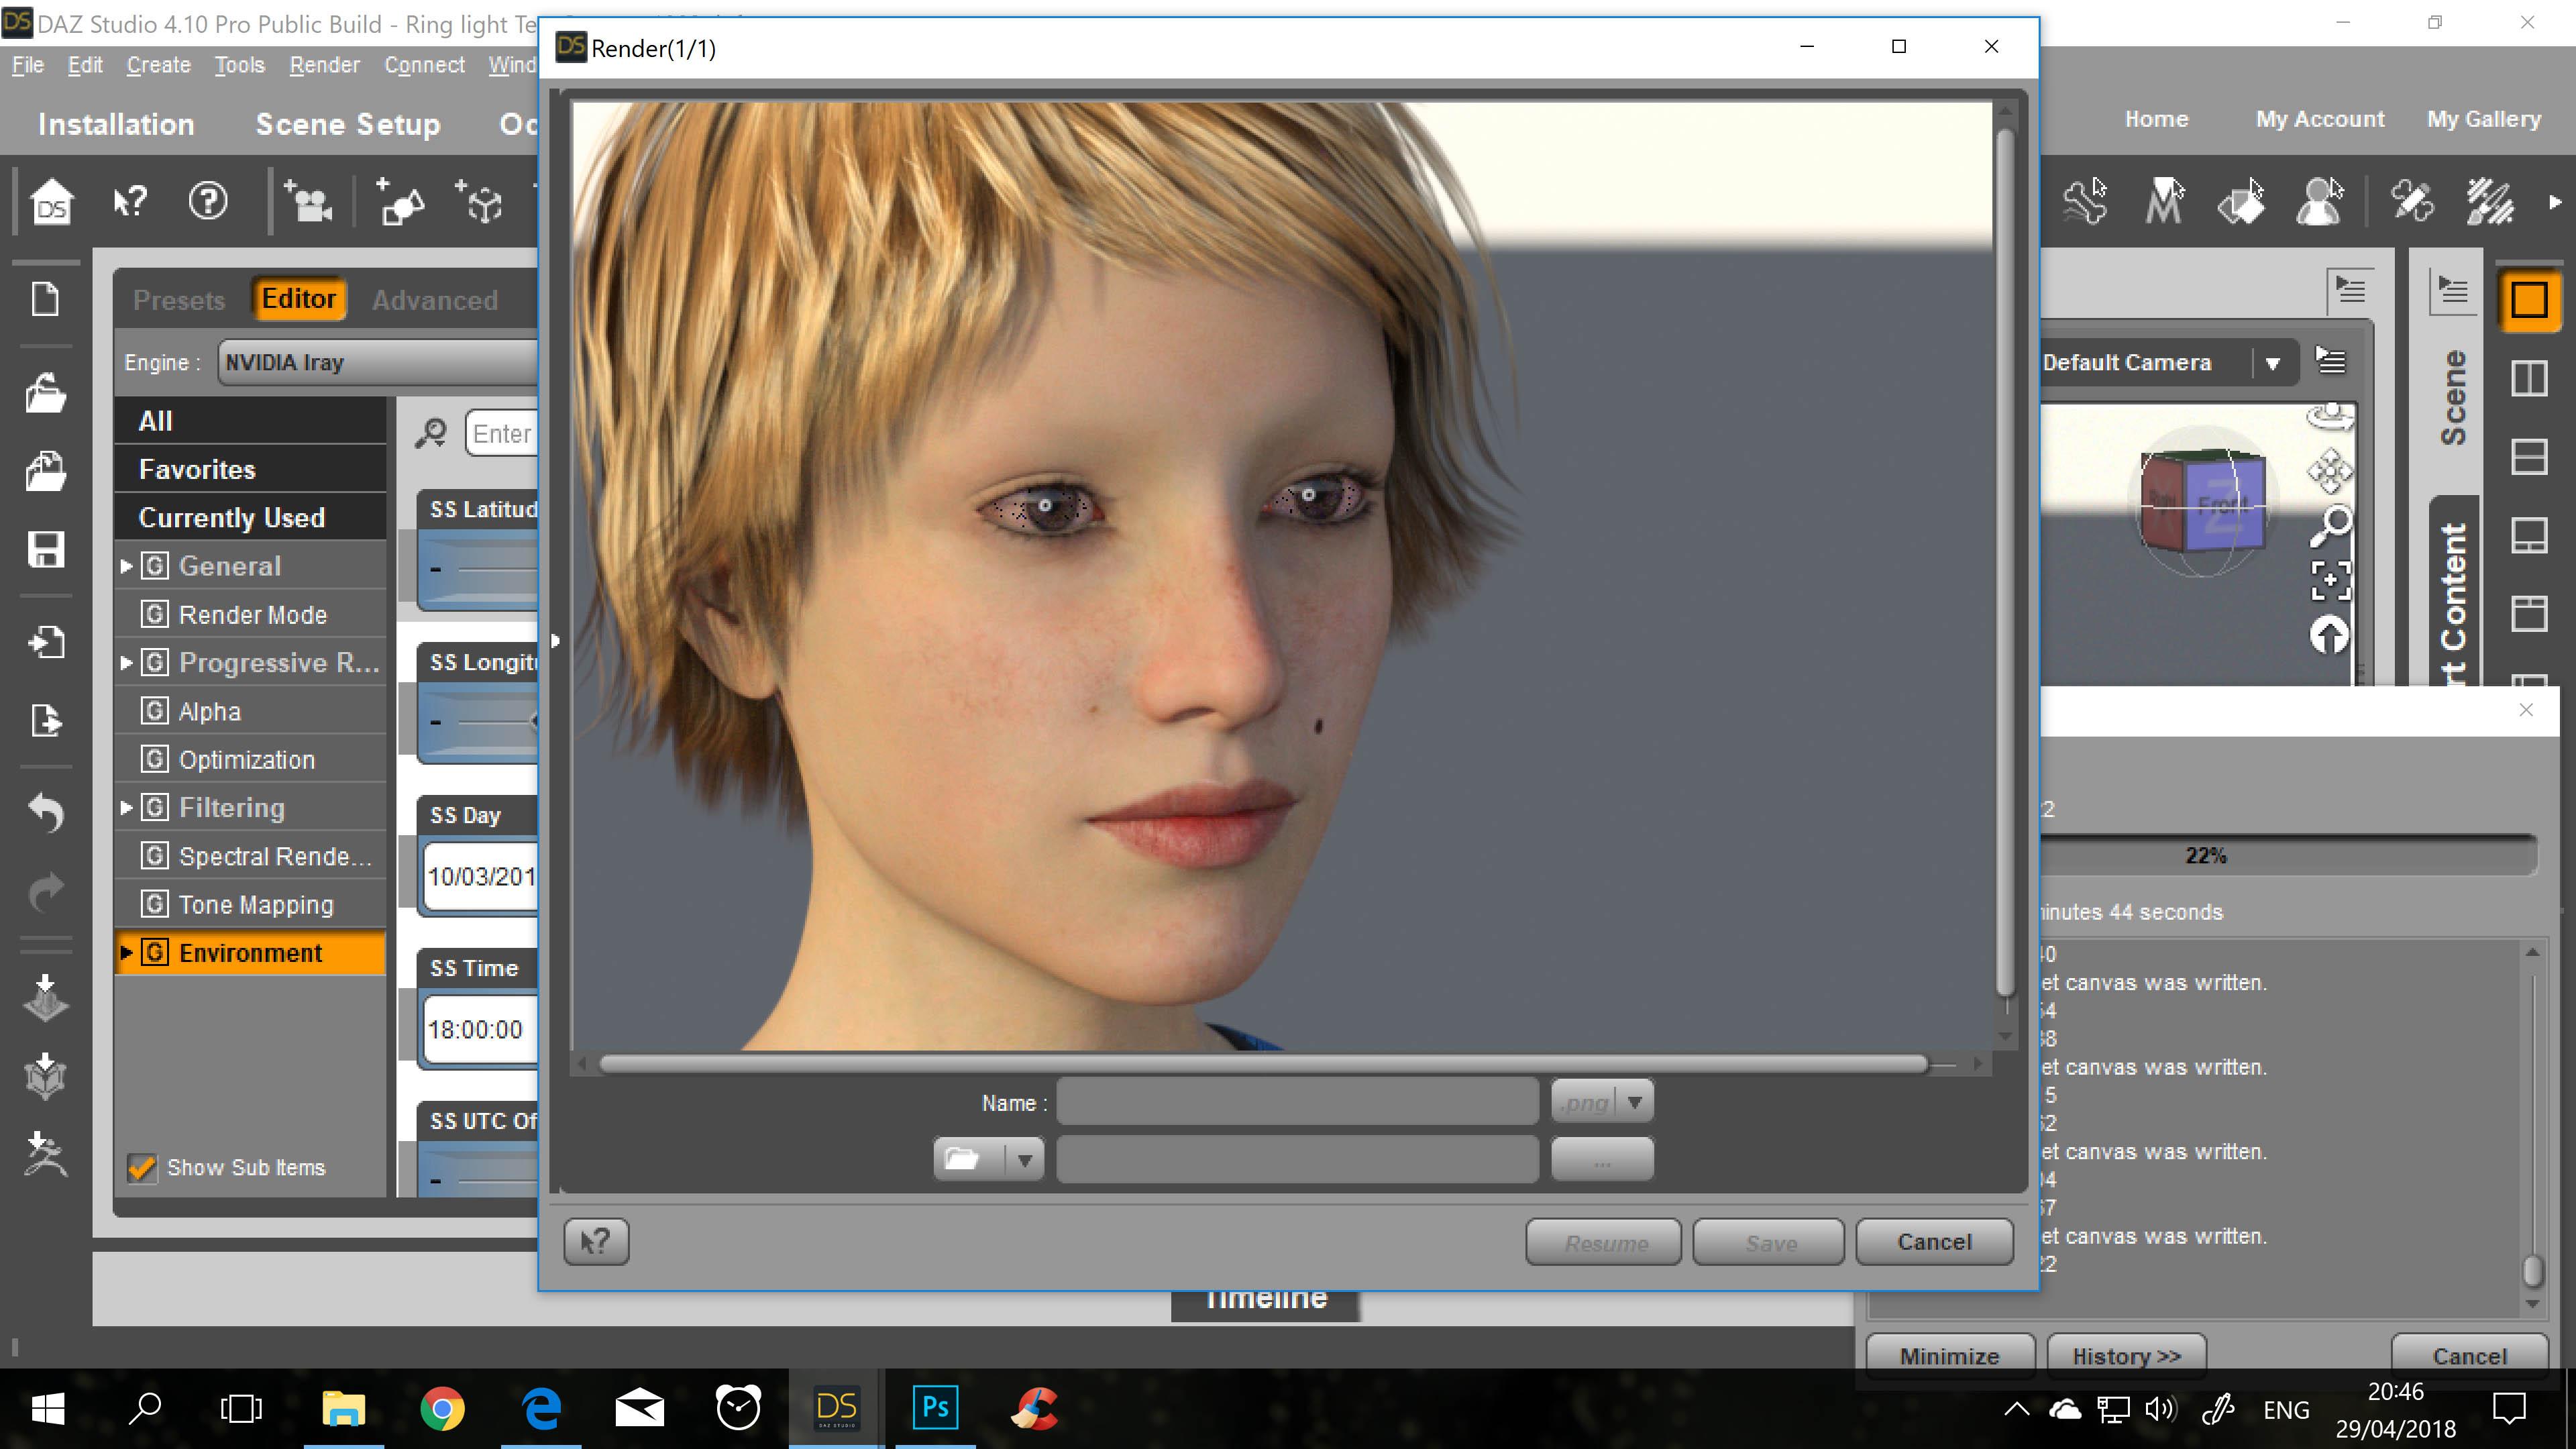Toggle the Show Sub Items checkbox

[x=142, y=1167]
